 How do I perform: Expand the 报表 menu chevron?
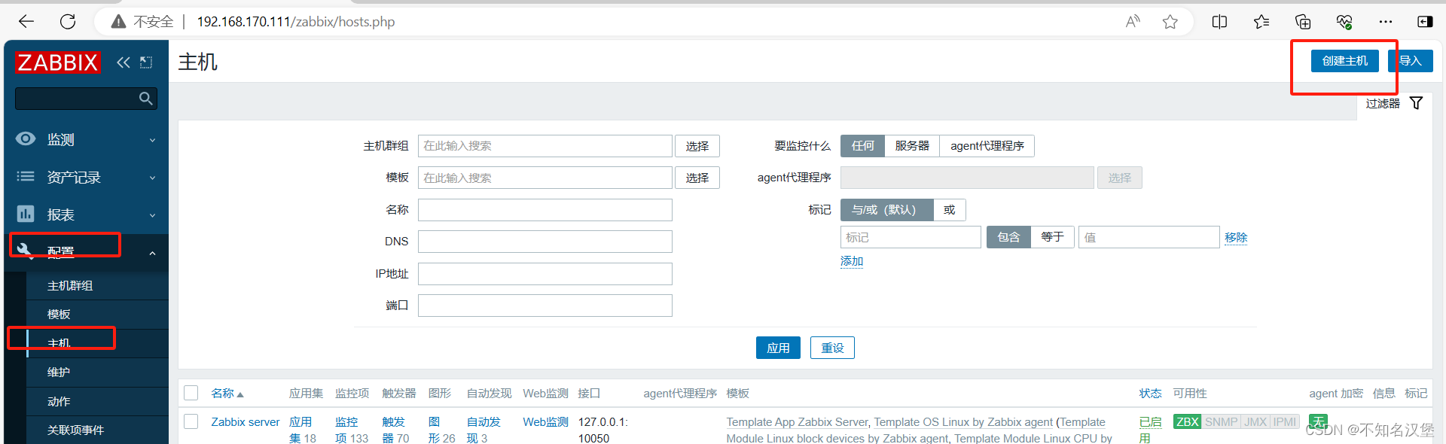(152, 215)
